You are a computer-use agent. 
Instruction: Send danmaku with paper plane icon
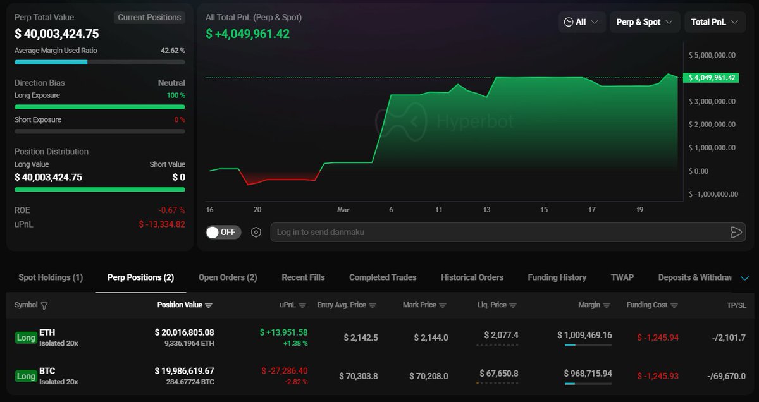pos(736,232)
